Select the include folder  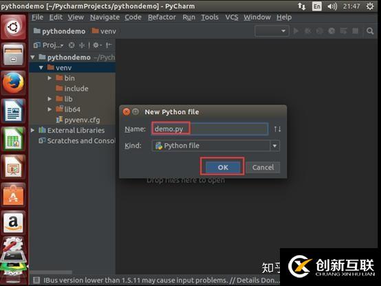click(72, 89)
